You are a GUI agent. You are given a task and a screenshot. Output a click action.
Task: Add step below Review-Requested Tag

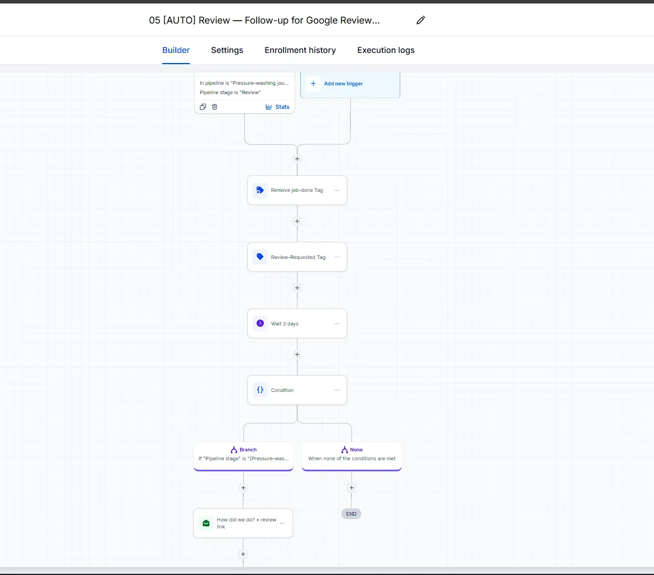[297, 288]
